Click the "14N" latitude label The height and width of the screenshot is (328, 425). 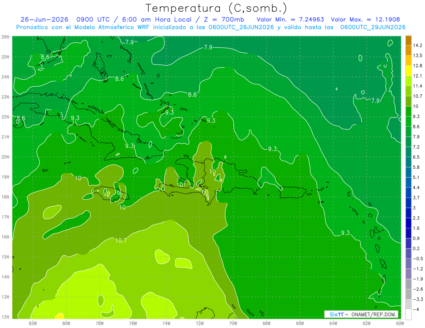pyautogui.click(x=5, y=277)
